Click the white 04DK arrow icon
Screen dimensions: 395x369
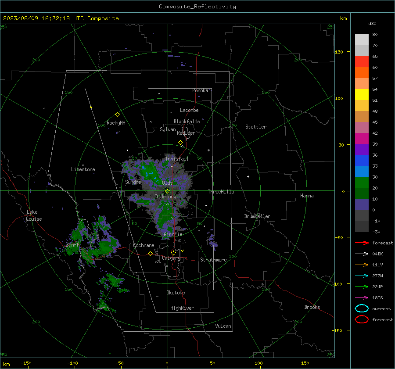[362, 254]
